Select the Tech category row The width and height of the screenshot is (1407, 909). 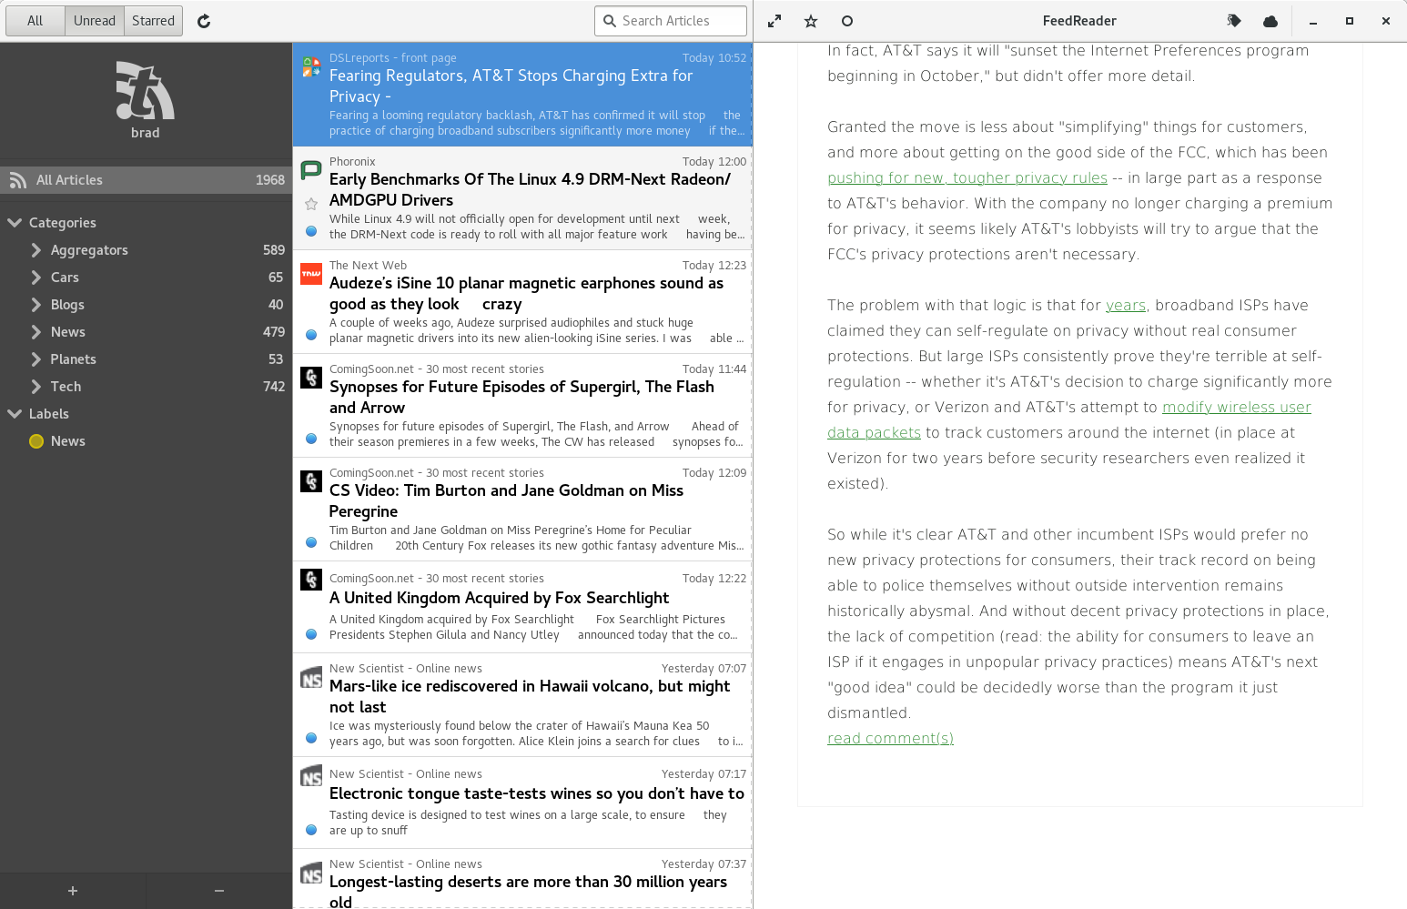[146, 387]
